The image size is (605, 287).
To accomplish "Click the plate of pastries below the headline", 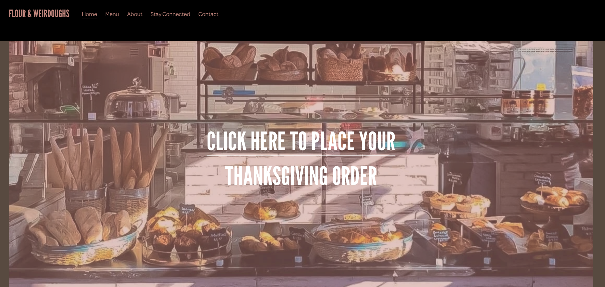I will [x=271, y=210].
